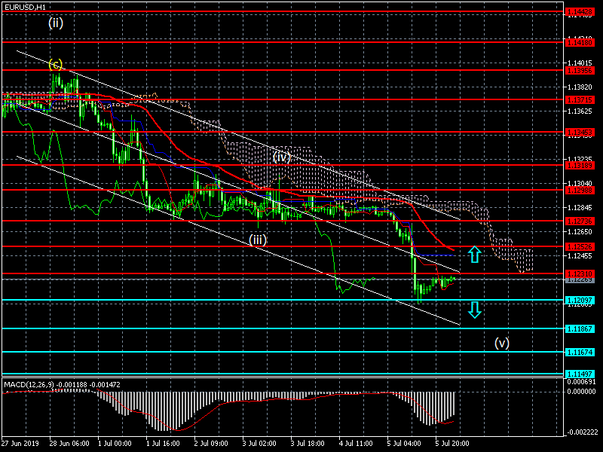Screen dimensions: 603x452
Task: Click the 1.12988 red price tag
Action: 580,191
